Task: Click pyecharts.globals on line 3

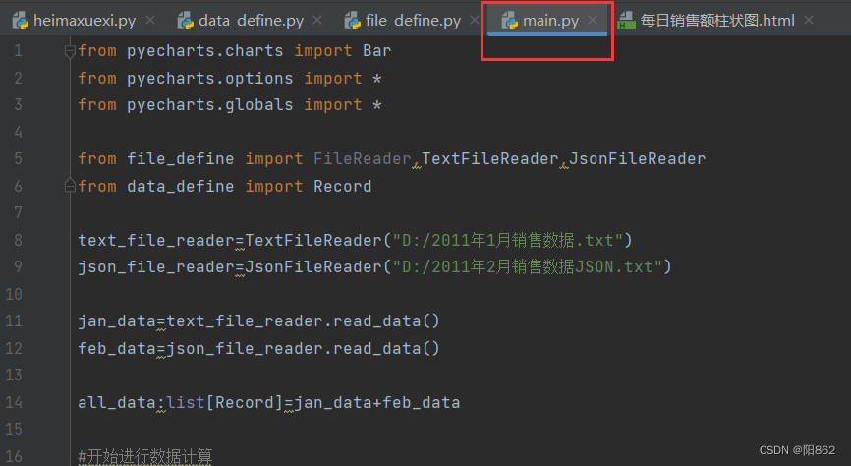Action: 210,105
